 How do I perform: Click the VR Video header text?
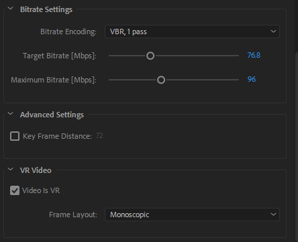[36, 170]
